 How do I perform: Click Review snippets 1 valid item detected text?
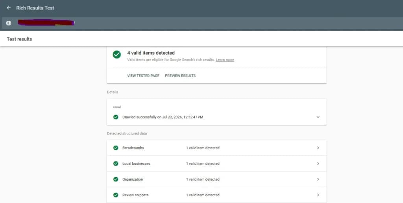[203, 195]
